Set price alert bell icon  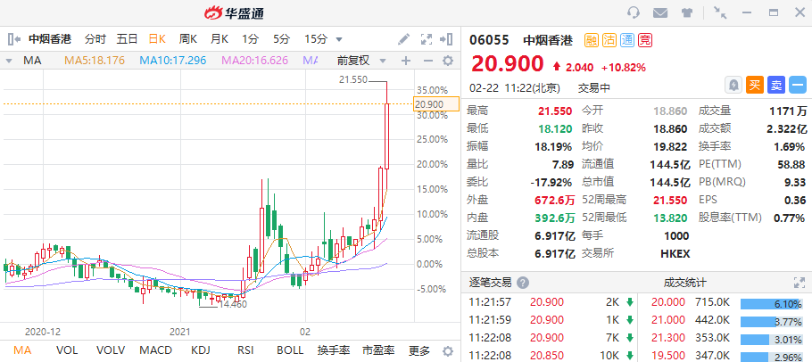pyautogui.click(x=733, y=86)
